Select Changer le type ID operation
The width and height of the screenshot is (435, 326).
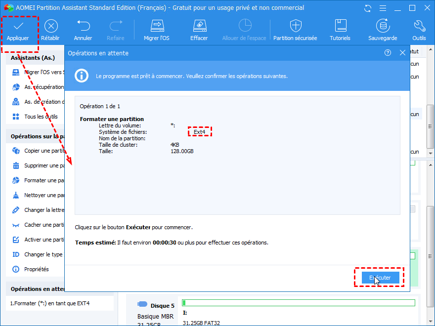[38, 254]
